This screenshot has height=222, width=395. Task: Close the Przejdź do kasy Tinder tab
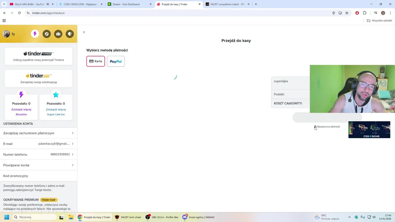click(x=199, y=4)
